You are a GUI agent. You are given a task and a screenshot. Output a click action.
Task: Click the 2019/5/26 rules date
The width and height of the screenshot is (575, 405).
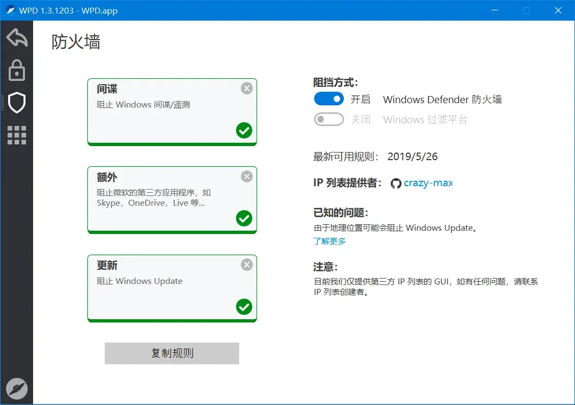point(413,157)
